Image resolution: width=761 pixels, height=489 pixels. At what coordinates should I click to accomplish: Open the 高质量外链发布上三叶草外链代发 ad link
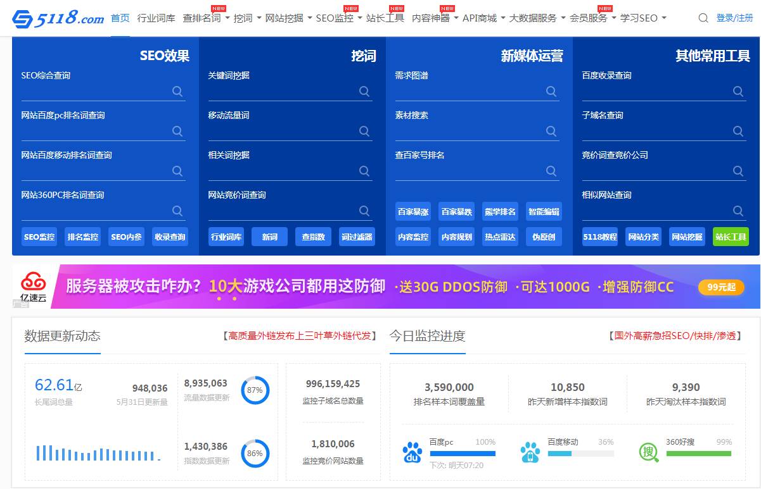tap(300, 336)
